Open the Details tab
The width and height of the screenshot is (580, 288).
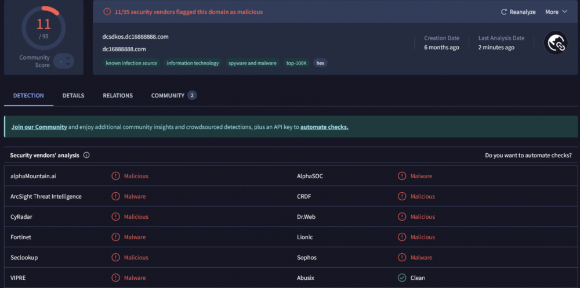[73, 96]
